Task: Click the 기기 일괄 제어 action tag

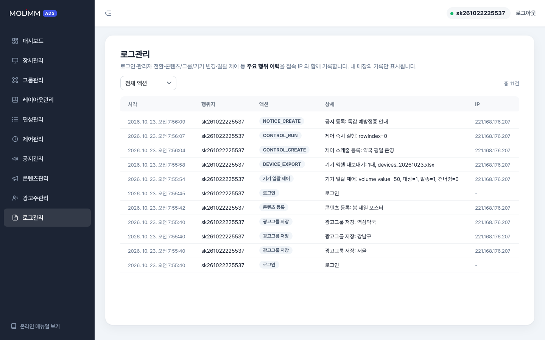Action: [x=276, y=179]
